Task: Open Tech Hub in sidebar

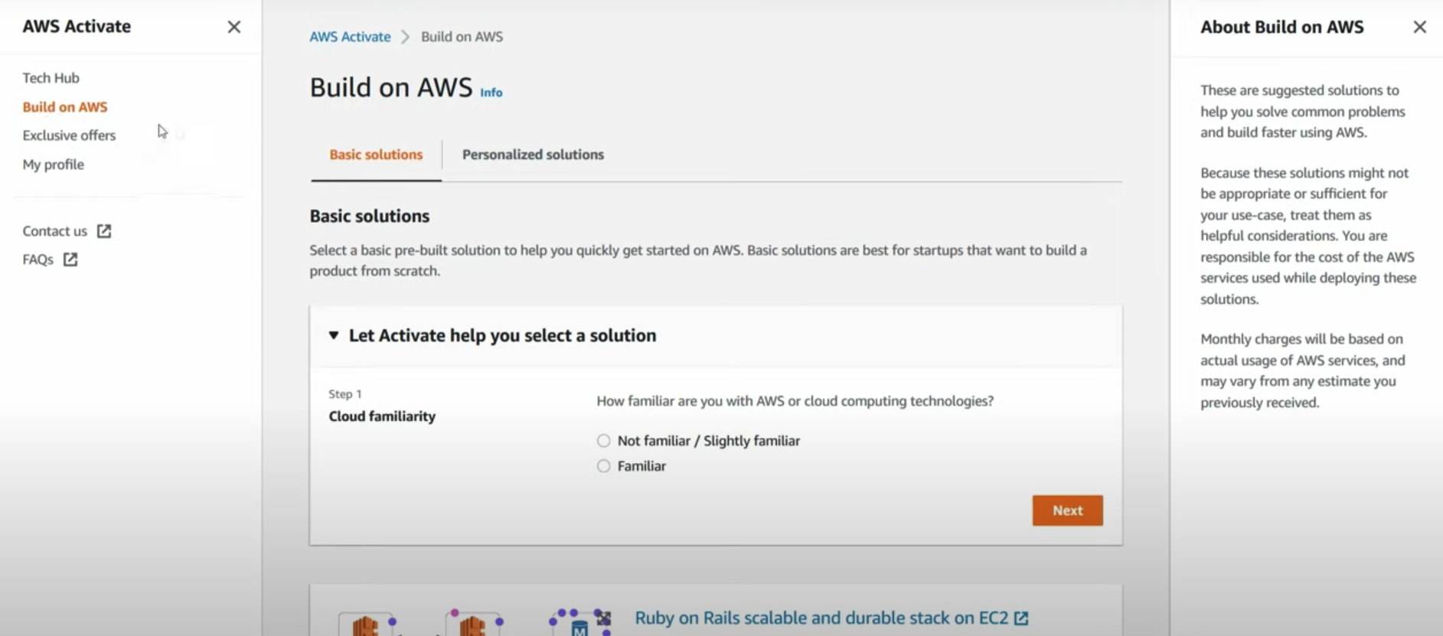Action: (x=51, y=78)
